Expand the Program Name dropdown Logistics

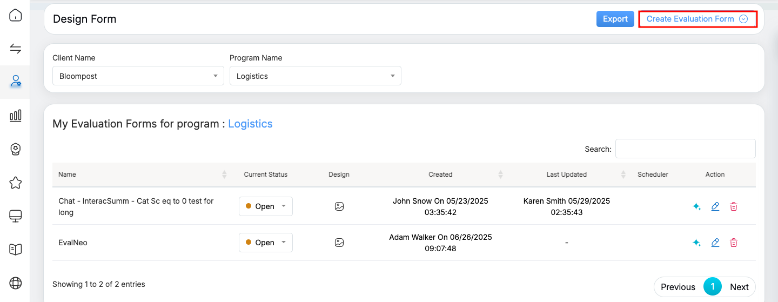[x=315, y=76]
